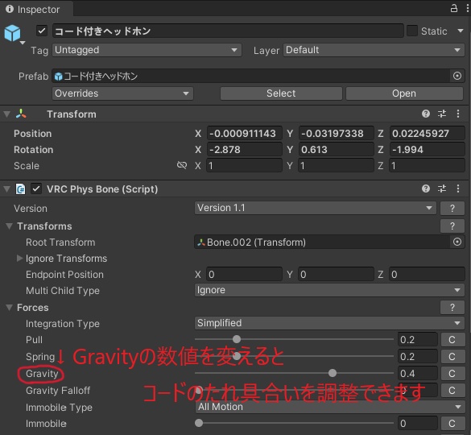471x435 pixels.
Task: Click the Scale X value field
Action: (244, 166)
